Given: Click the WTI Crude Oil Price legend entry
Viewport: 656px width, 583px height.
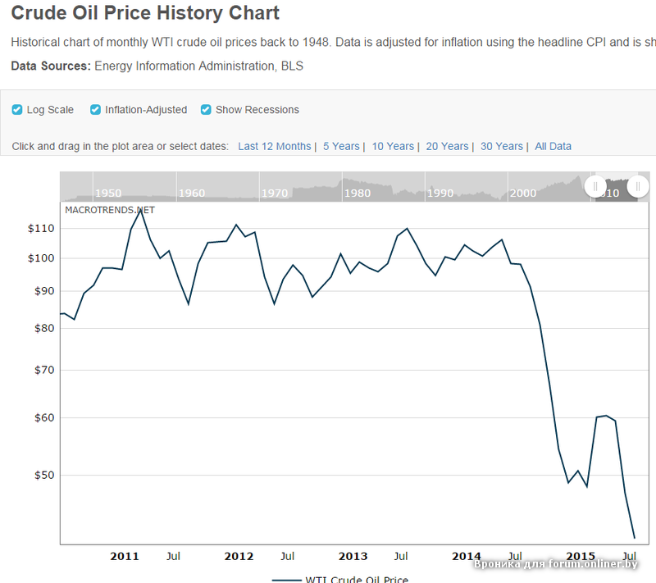Looking at the screenshot, I should pyautogui.click(x=356, y=579).
